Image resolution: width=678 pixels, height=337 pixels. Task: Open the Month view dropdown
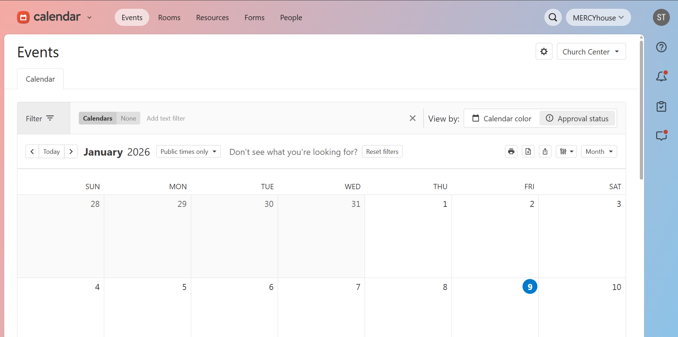click(599, 151)
